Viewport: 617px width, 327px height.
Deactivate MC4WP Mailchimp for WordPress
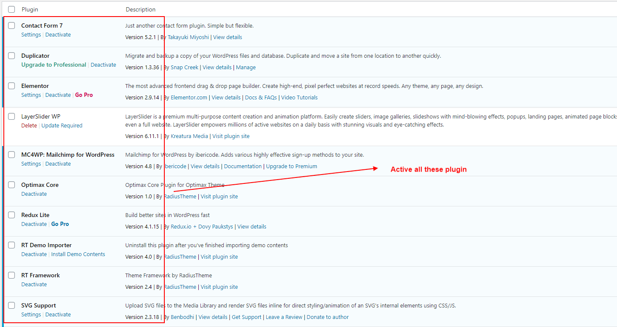click(x=58, y=164)
